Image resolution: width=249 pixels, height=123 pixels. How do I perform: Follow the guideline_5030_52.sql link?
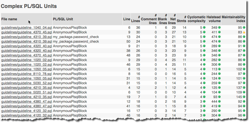26,83
